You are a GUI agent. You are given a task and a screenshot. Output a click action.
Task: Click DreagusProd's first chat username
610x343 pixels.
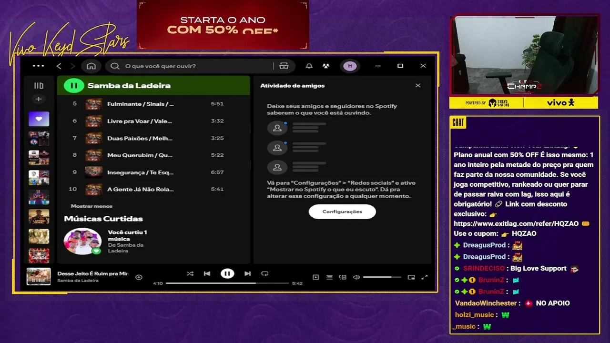(x=484, y=245)
